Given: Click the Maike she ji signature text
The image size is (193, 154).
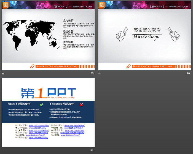Looking at the screenshot, I should tap(146, 37).
